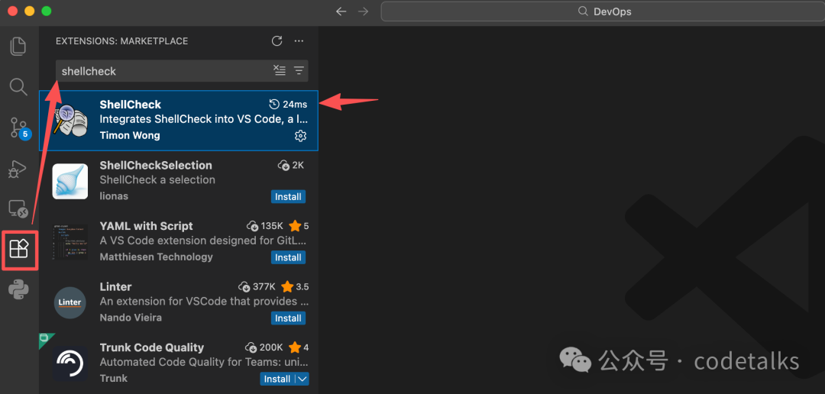The width and height of the screenshot is (825, 394).
Task: Click the 2K download count of ShellCheckSelection
Action: click(x=291, y=165)
